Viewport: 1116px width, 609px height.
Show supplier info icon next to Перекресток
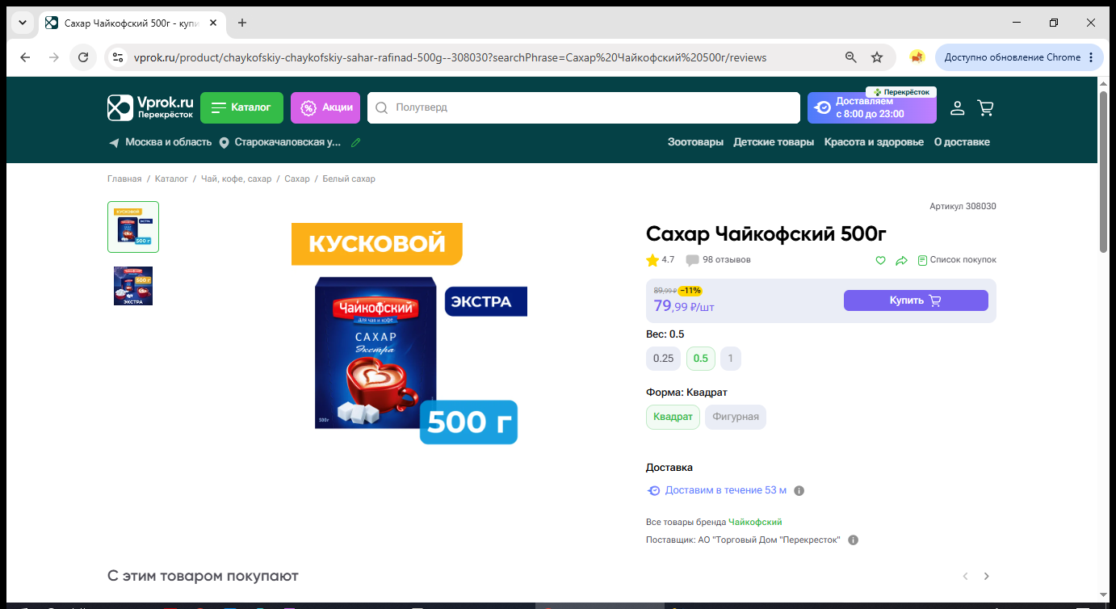pyautogui.click(x=853, y=540)
